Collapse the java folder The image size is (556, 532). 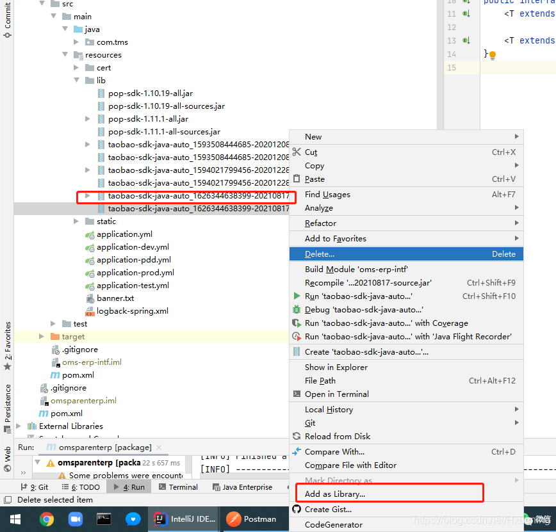[65, 29]
